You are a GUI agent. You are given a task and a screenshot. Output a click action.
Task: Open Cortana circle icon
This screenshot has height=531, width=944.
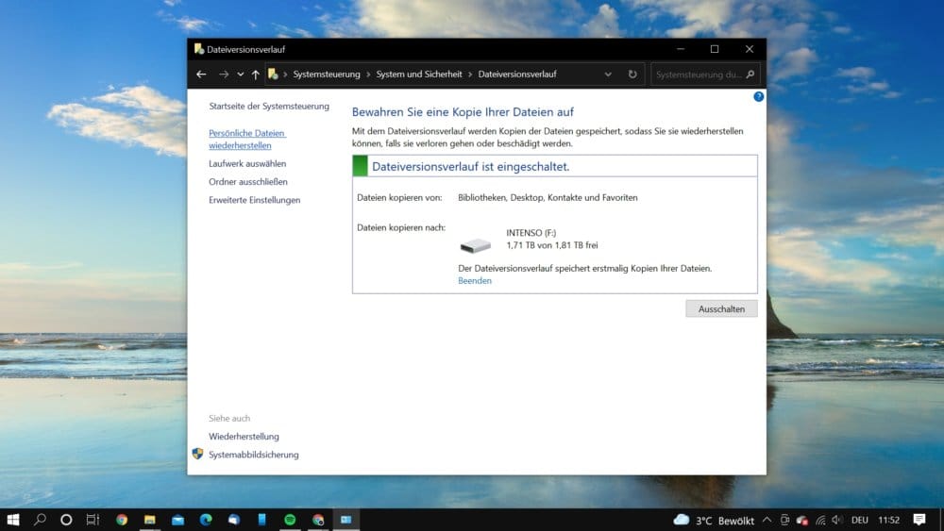tap(66, 520)
